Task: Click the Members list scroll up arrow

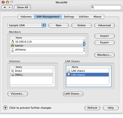Action: click(84, 48)
